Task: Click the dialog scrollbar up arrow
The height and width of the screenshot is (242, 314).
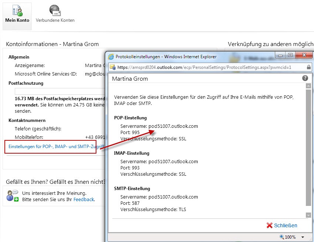Action: [308, 86]
